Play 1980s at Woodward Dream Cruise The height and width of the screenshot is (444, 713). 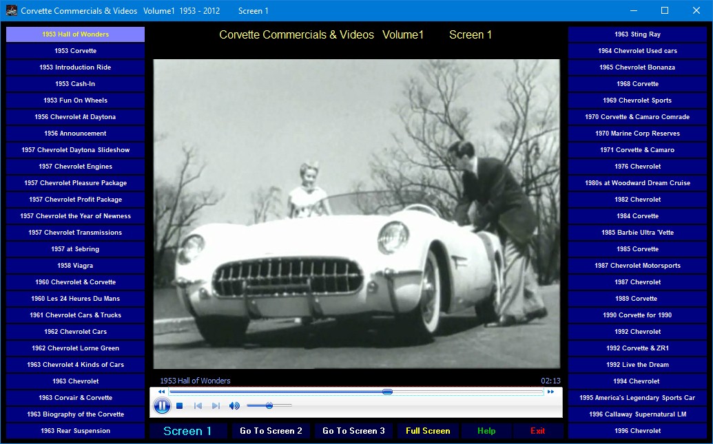point(637,182)
